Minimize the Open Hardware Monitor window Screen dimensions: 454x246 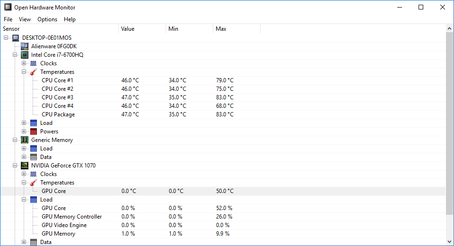400,7
